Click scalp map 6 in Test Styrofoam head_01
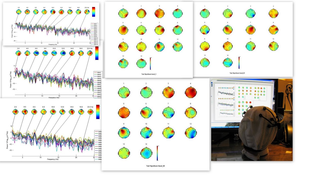Screen dimensions: 325x182 point(227,30)
